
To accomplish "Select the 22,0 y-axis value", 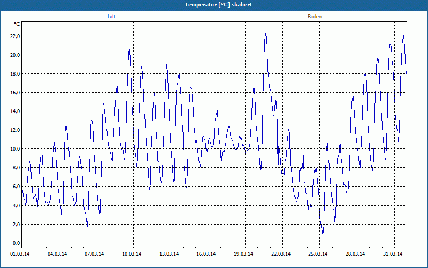I will coord(15,36).
